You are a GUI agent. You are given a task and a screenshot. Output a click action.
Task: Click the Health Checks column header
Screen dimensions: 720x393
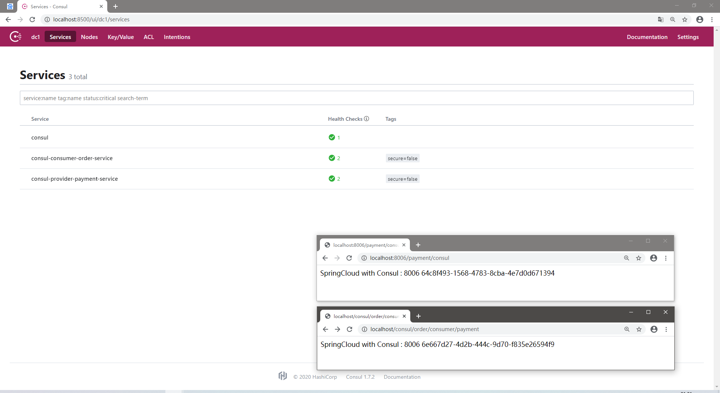pyautogui.click(x=345, y=119)
